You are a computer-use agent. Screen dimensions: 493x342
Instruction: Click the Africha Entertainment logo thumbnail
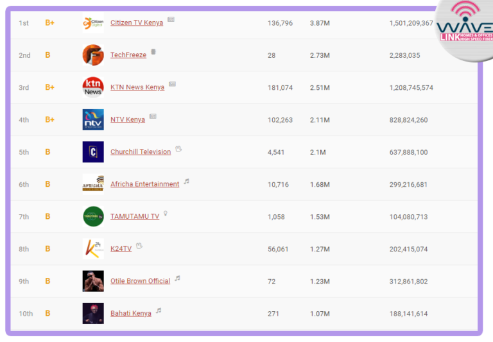tap(93, 184)
